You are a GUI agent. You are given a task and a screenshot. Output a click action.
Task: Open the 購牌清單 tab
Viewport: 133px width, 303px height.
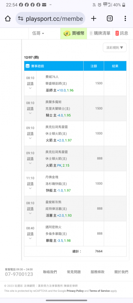tap(100, 33)
